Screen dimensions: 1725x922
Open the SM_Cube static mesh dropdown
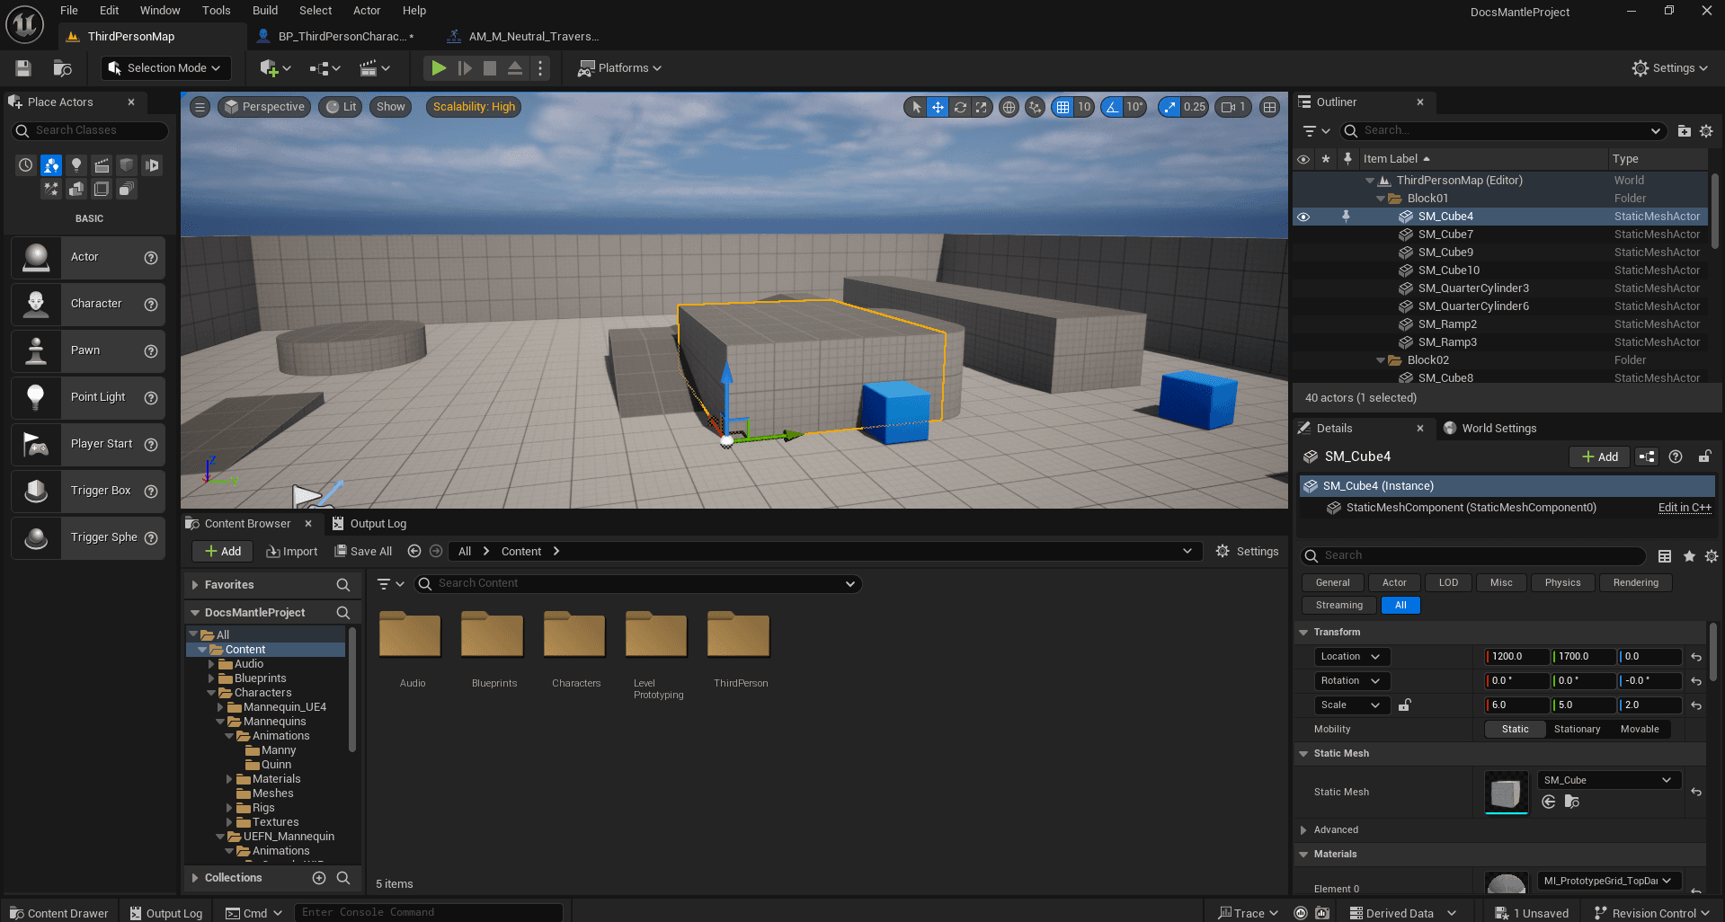(1606, 780)
